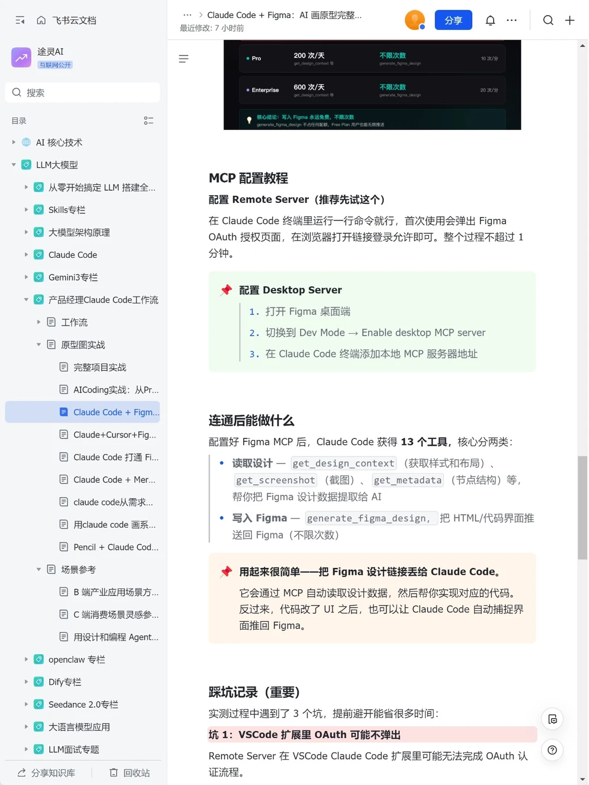Click the AI 核心技术 globe icon
This screenshot has width=589, height=785.
coord(26,142)
